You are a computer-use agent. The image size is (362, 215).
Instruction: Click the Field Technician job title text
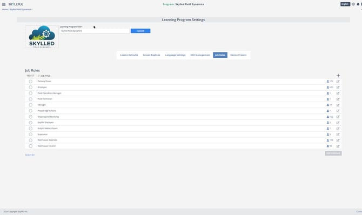click(x=45, y=99)
